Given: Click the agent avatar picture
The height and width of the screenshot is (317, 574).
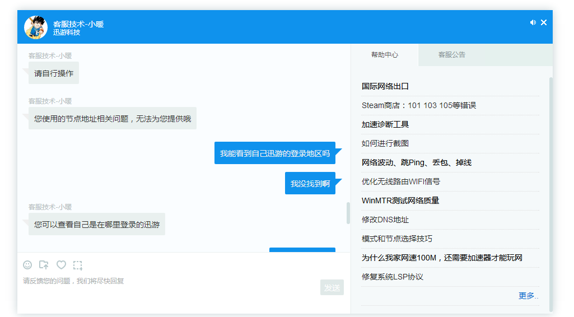Looking at the screenshot, I should [35, 27].
